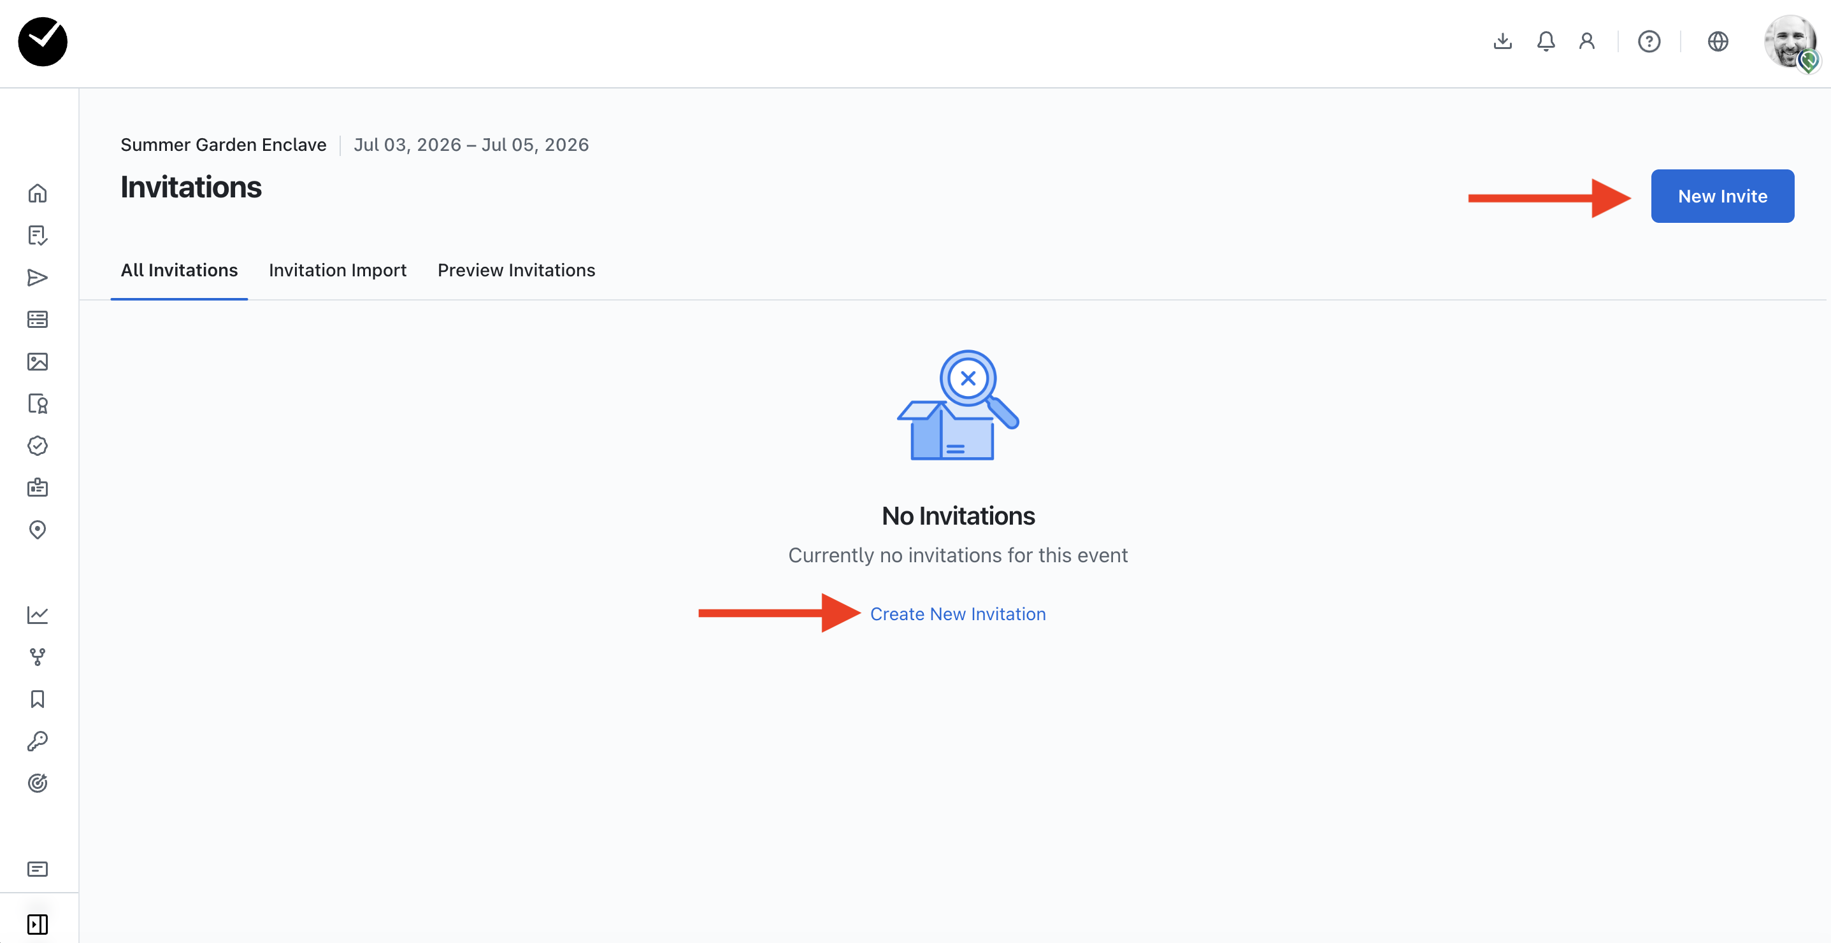Screen dimensions: 1831x943
Task: Click the New Invite button
Action: coord(1721,196)
